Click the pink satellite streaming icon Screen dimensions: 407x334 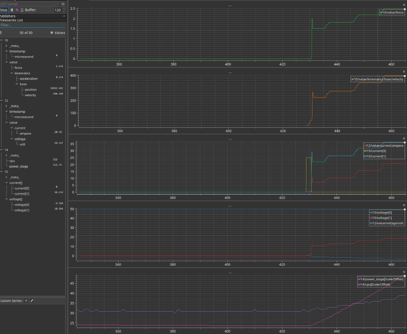(x=17, y=10)
